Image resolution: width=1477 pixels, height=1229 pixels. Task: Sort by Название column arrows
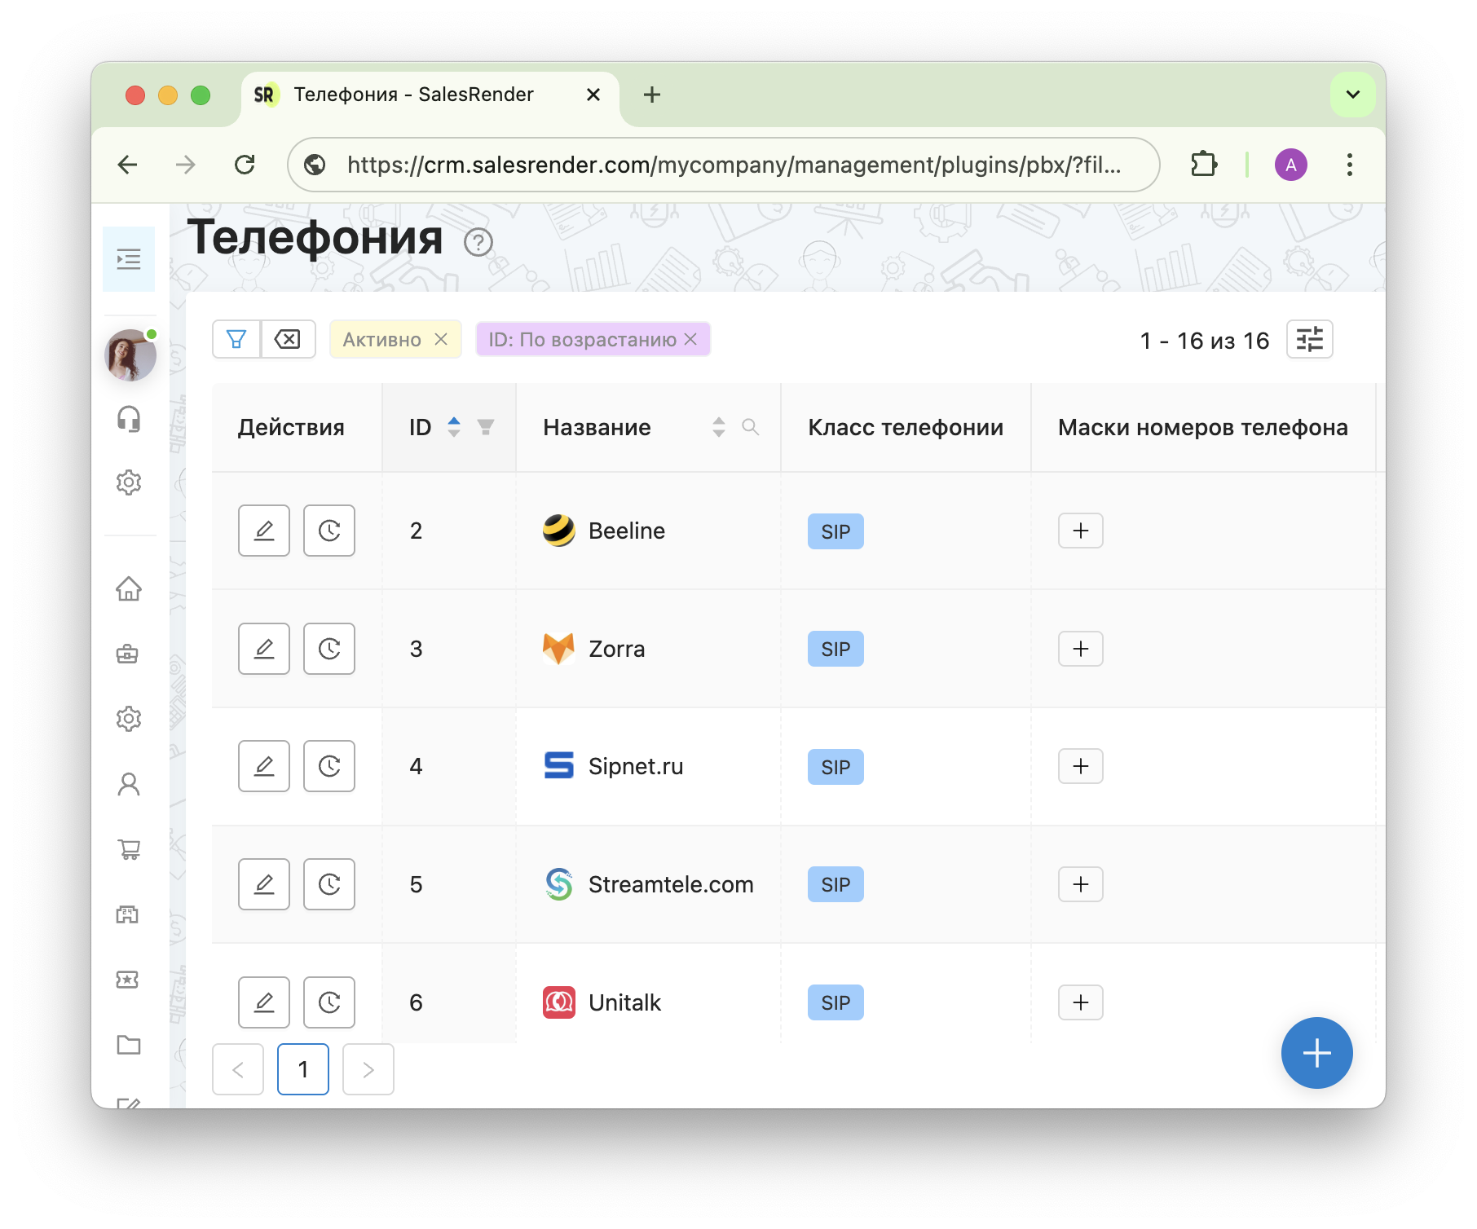719,427
